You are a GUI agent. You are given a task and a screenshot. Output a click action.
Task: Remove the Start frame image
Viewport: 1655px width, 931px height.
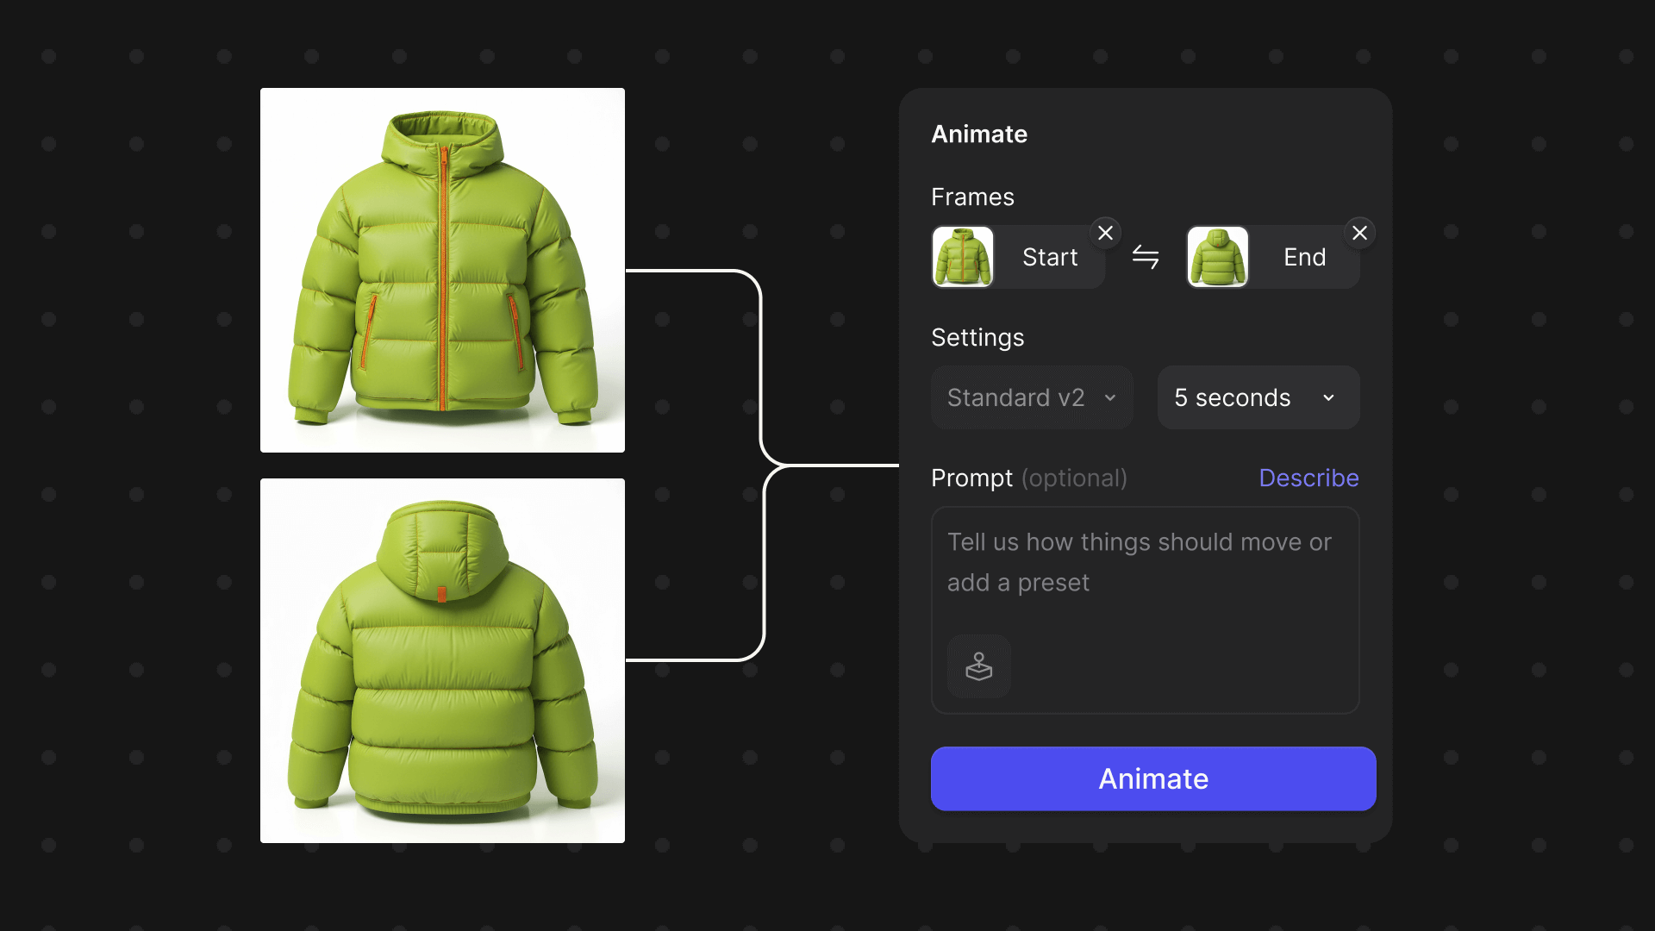tap(1105, 233)
